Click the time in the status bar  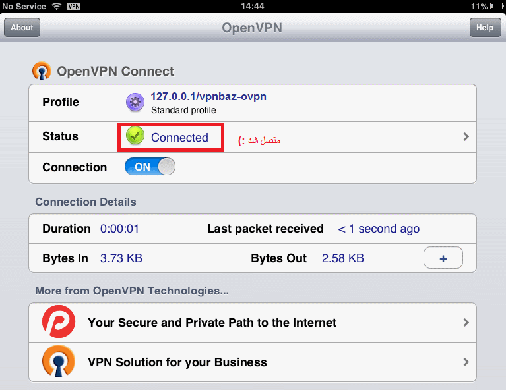[253, 6]
